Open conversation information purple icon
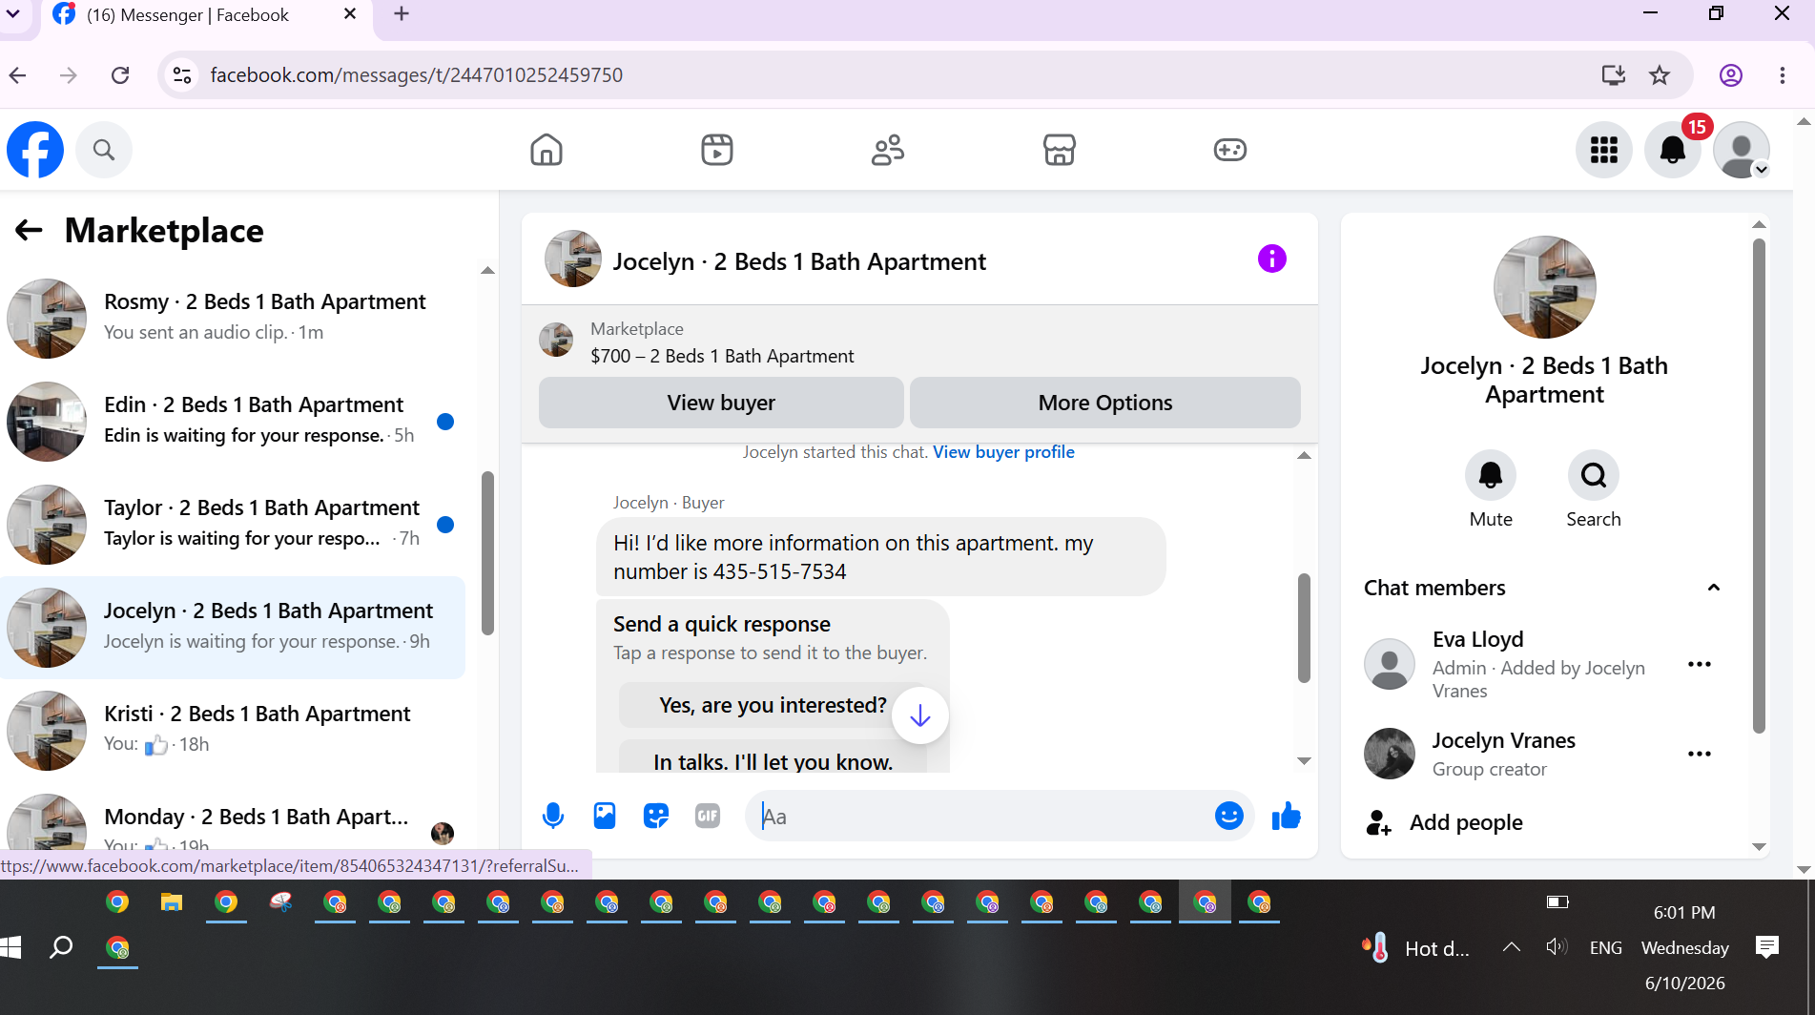The height and width of the screenshot is (1015, 1815). point(1272,259)
